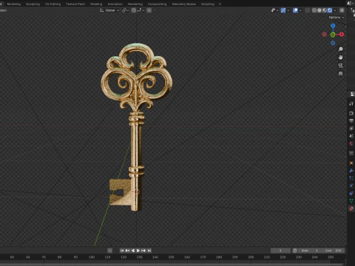
Task: Go to the Shading workspace tab
Action: (x=96, y=4)
